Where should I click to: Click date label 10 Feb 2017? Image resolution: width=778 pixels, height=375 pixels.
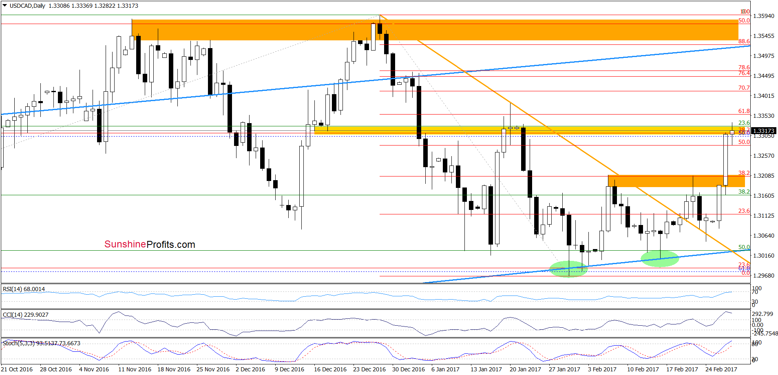pyautogui.click(x=643, y=369)
